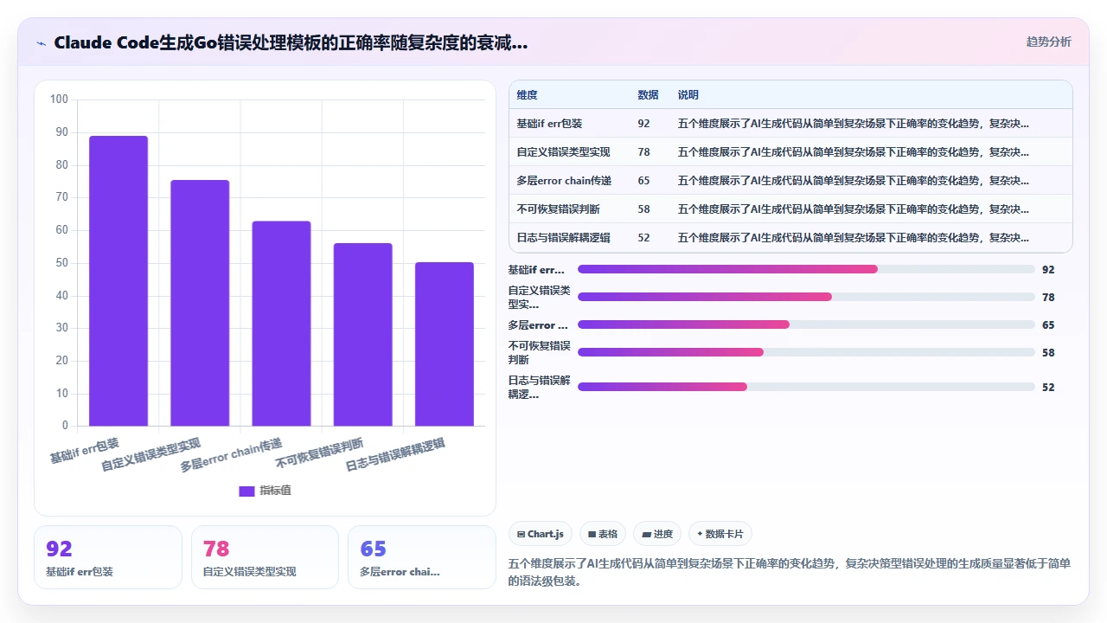Click progress label 不可恢复错误判断
Viewport: 1107px width, 623px height.
(x=539, y=352)
